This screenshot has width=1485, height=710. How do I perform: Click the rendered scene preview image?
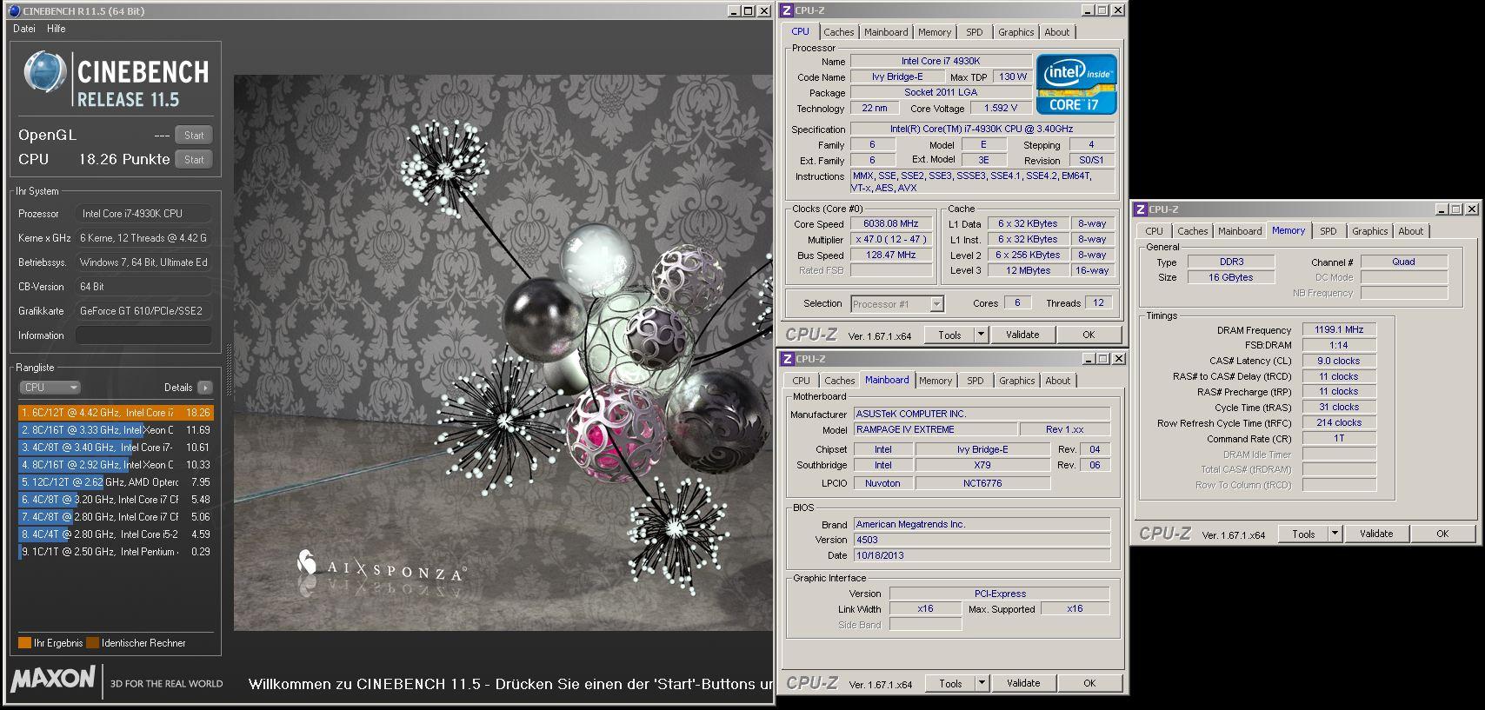503,352
